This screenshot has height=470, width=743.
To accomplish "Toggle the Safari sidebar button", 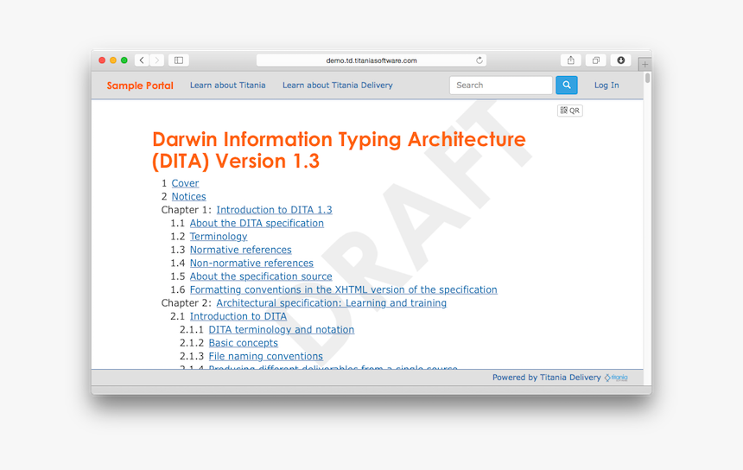I will 179,60.
